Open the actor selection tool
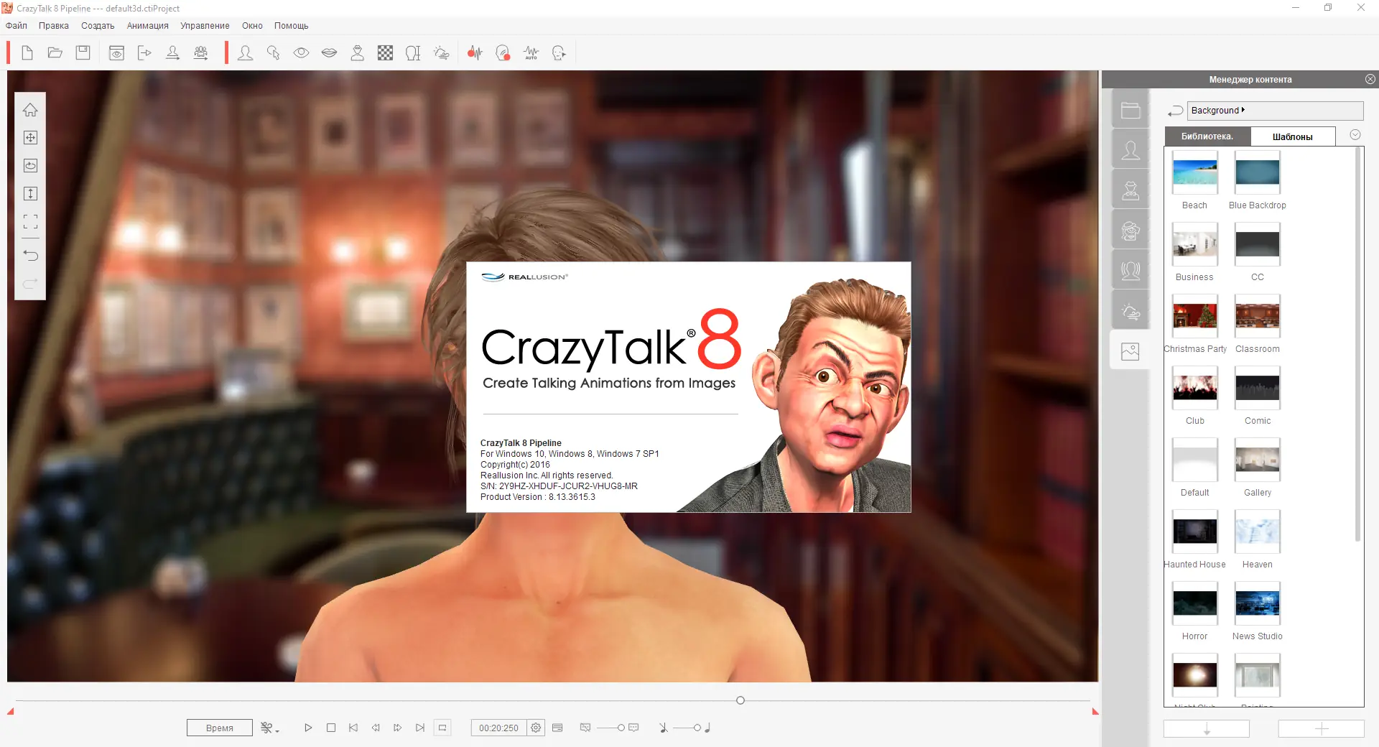The width and height of the screenshot is (1379, 747). click(246, 52)
